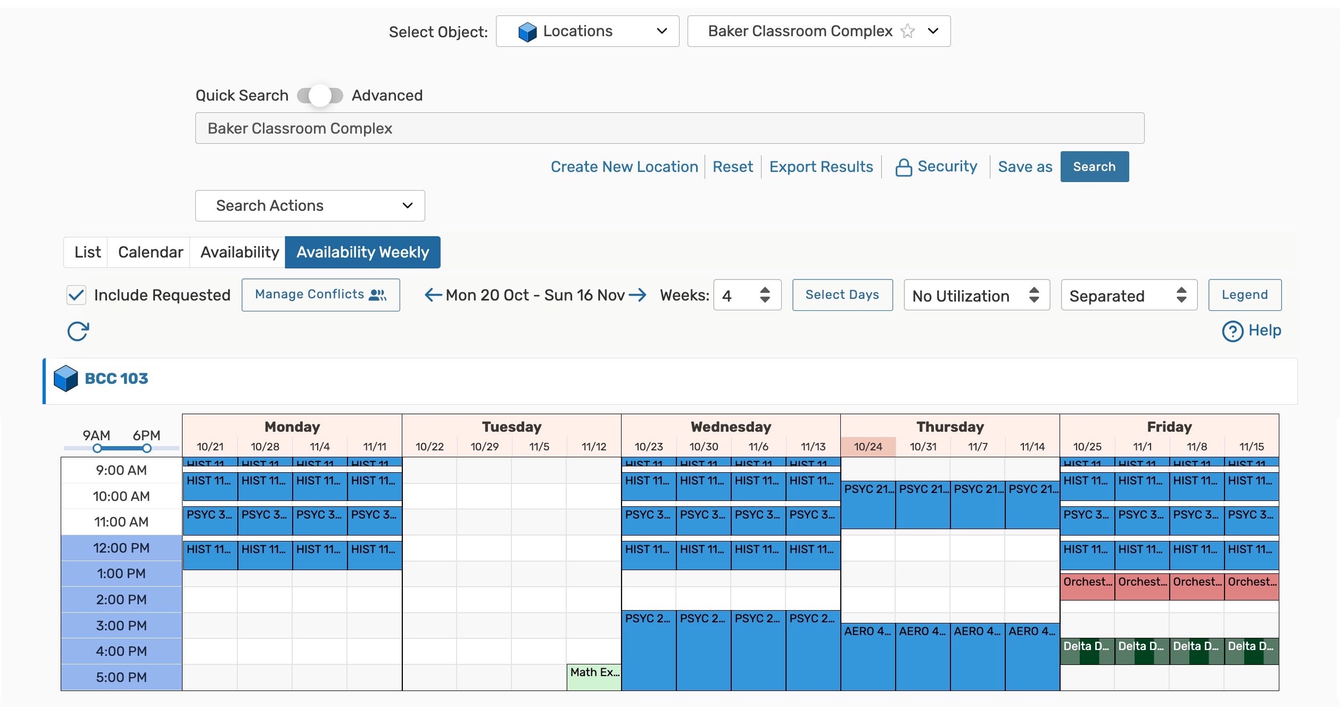Select the Math Exam event on Tuesday 11/12
1340x707 pixels.
(x=593, y=675)
